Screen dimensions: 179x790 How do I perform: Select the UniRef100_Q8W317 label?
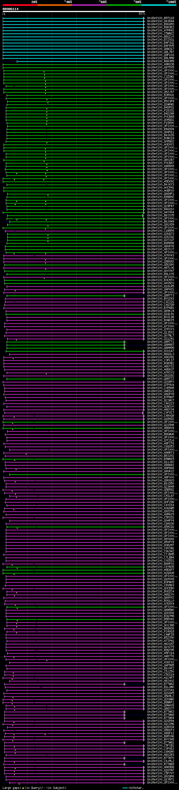[161, 49]
